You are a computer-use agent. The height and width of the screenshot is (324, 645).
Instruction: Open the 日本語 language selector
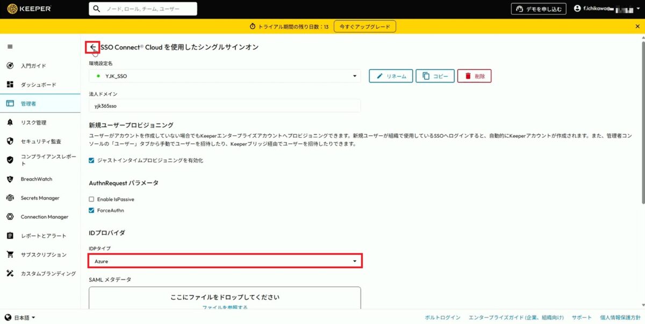click(19, 317)
